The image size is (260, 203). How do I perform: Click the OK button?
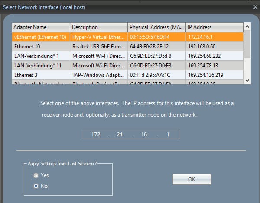click(x=192, y=179)
